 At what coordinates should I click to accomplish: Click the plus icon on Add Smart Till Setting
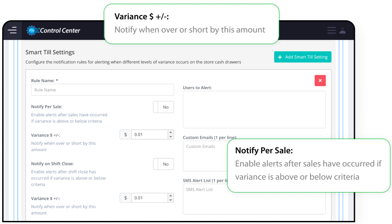pyautogui.click(x=280, y=57)
